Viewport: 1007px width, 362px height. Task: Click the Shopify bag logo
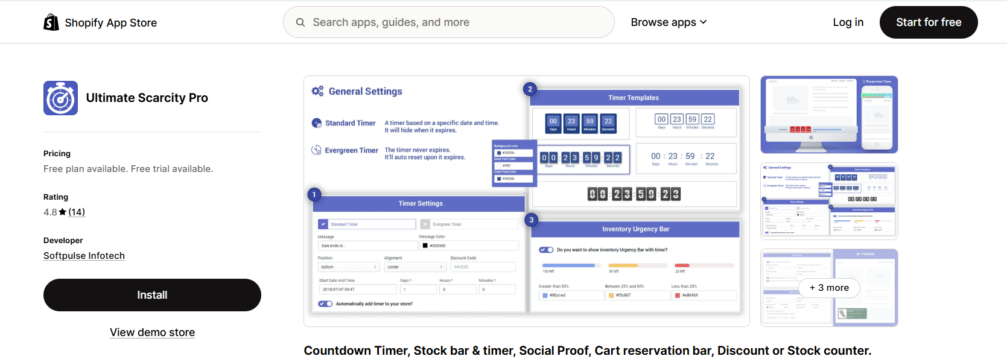pos(51,22)
